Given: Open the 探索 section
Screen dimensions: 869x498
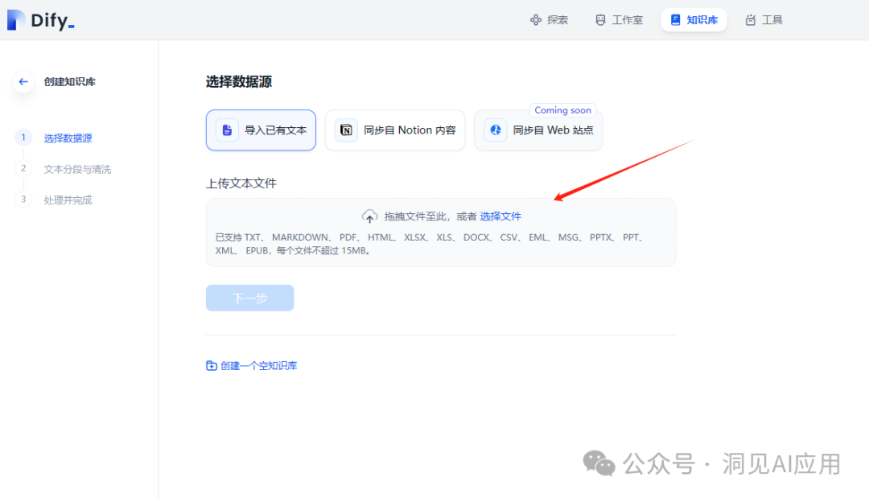Looking at the screenshot, I should [549, 19].
